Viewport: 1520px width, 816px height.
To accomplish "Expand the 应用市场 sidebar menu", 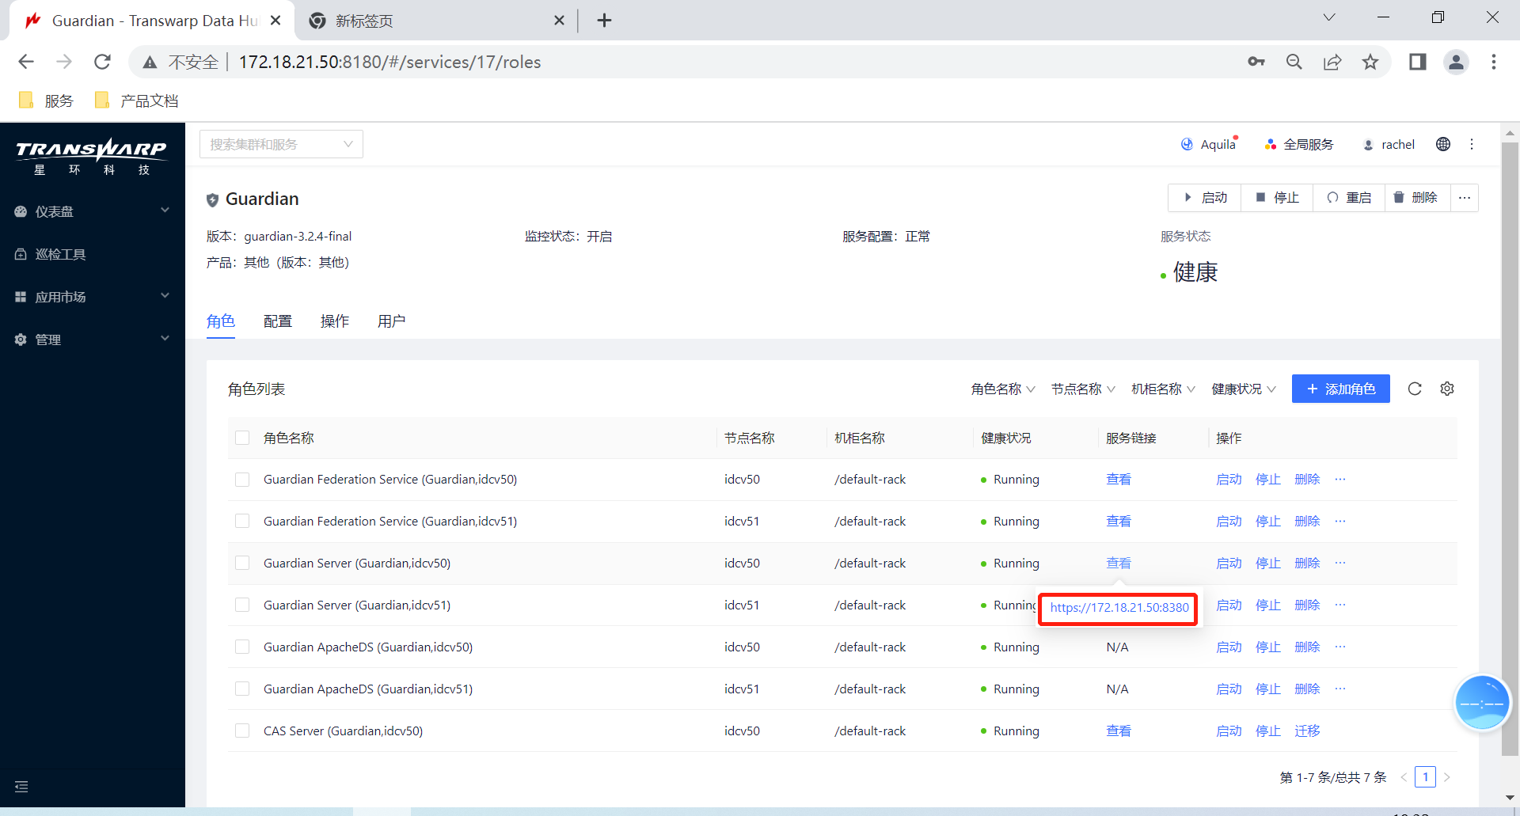I will point(92,297).
